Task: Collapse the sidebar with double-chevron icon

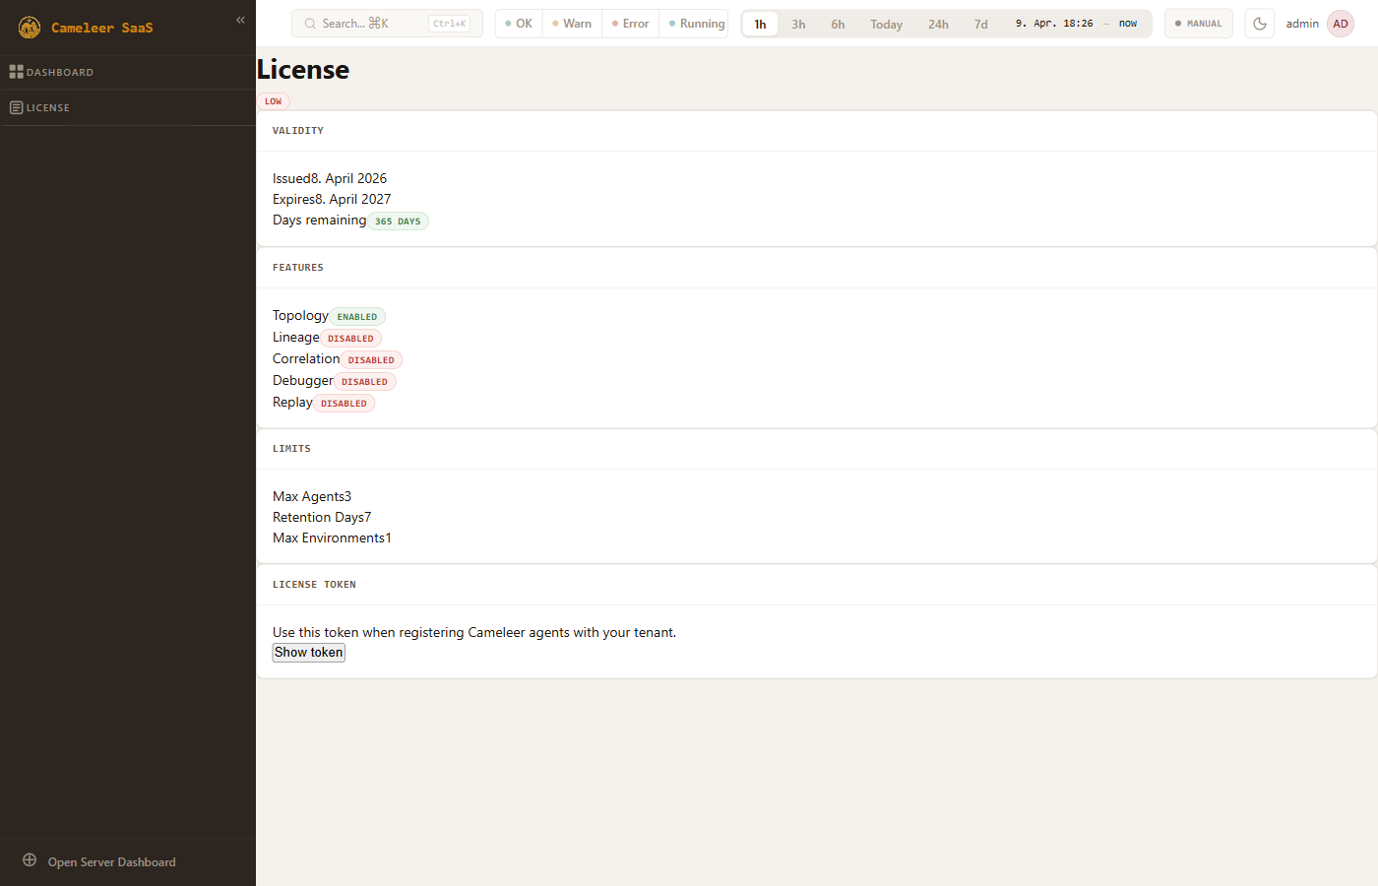Action: [240, 20]
